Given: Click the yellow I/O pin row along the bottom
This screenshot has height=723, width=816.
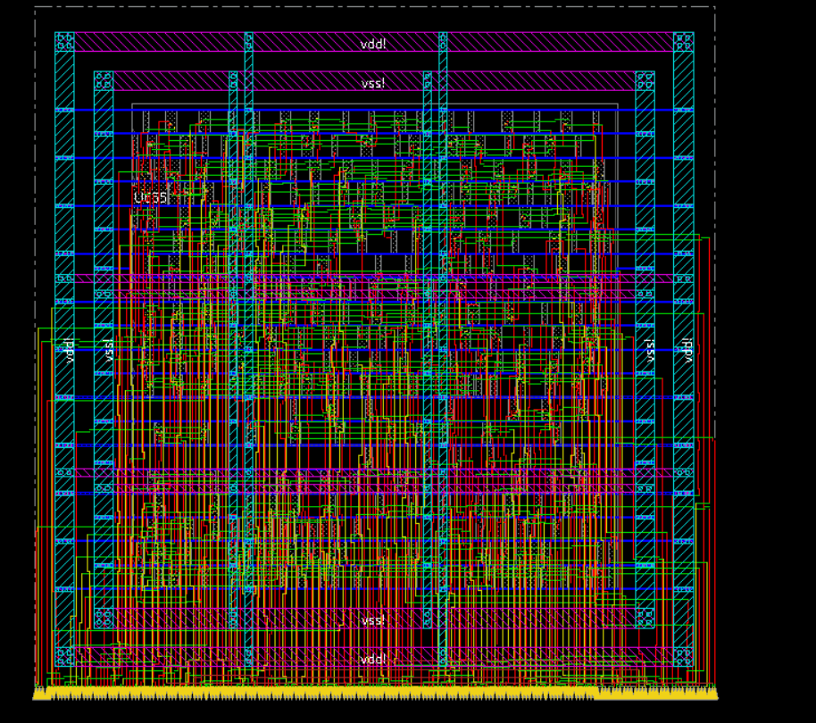Looking at the screenshot, I should click(x=375, y=694).
